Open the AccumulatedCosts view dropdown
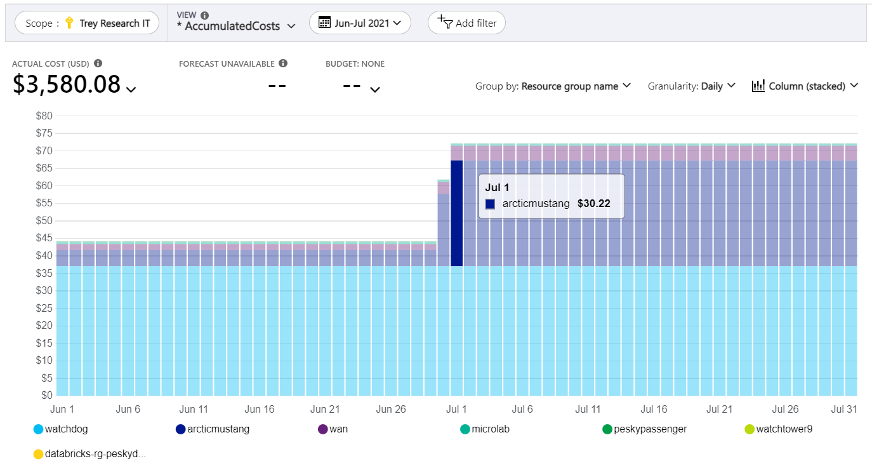This screenshot has width=872, height=468. point(237,26)
